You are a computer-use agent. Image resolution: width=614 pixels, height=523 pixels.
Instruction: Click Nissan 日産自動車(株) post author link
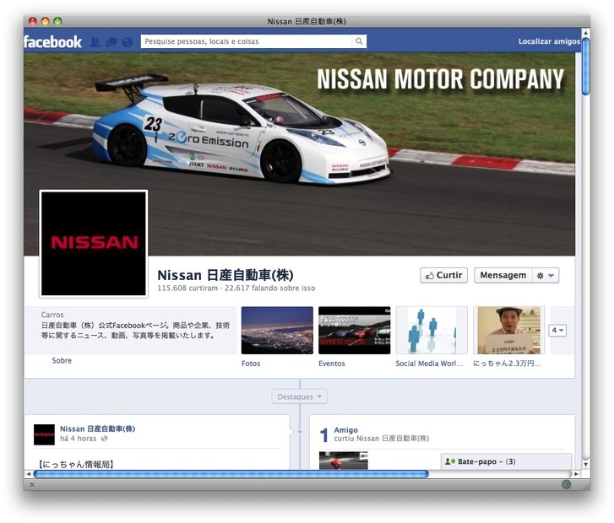click(97, 429)
